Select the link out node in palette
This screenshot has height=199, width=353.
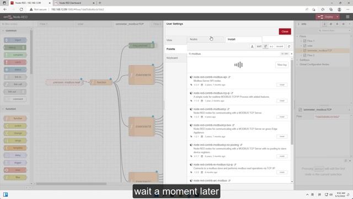(x=15, y=92)
